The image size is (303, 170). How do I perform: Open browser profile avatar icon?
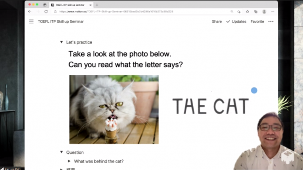tap(264, 11)
